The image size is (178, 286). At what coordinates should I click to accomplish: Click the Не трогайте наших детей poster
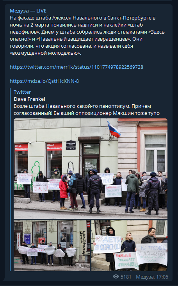151,255
